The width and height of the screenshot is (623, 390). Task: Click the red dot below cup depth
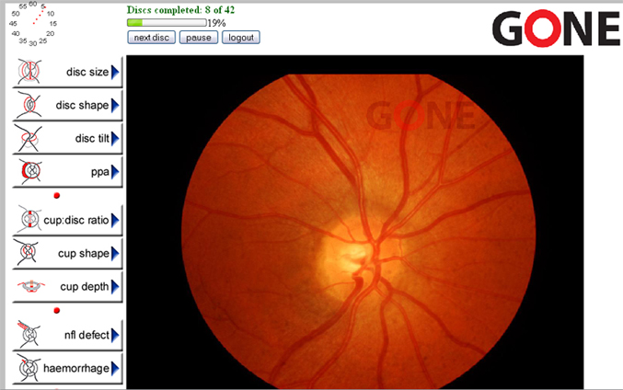(x=57, y=310)
